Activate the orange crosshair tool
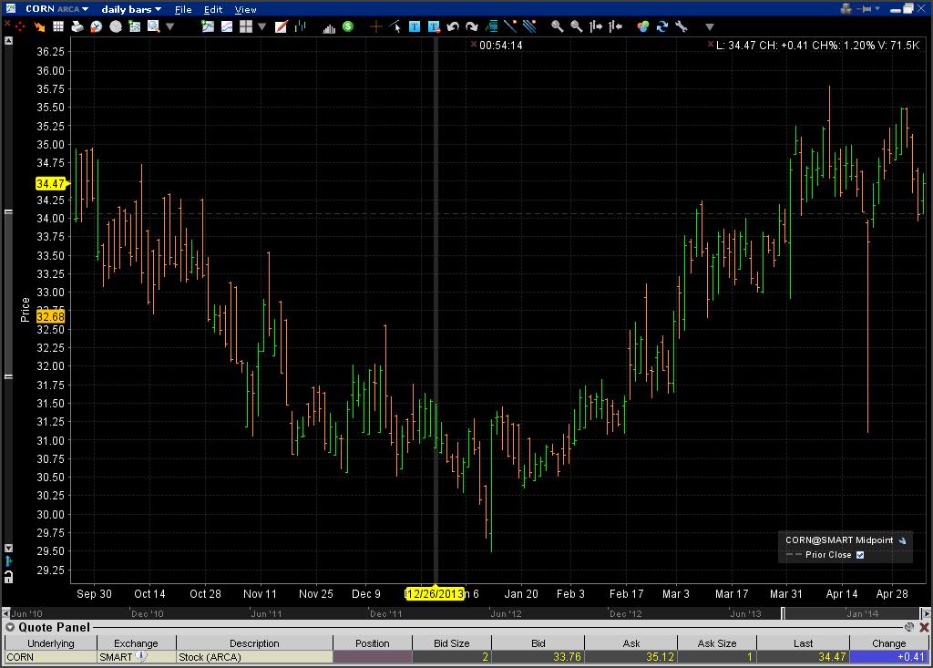The height and width of the screenshot is (668, 933). click(375, 26)
